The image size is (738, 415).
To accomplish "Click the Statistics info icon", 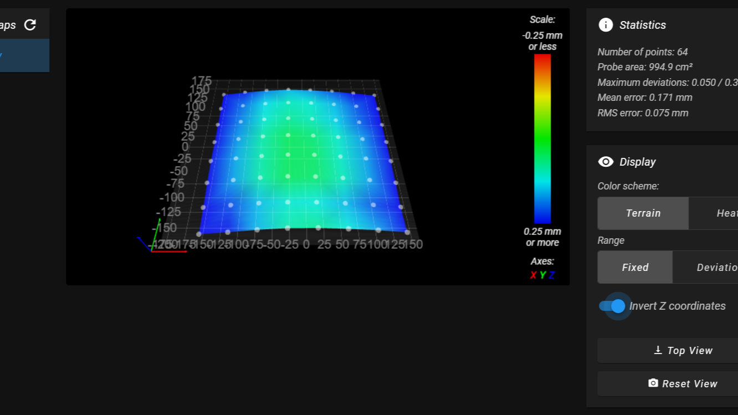I will (606, 25).
